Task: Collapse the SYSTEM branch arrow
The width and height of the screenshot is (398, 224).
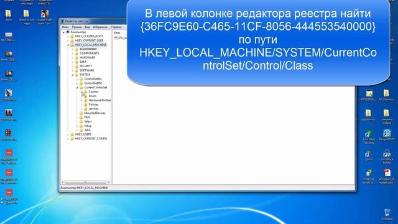Action: pos(73,75)
